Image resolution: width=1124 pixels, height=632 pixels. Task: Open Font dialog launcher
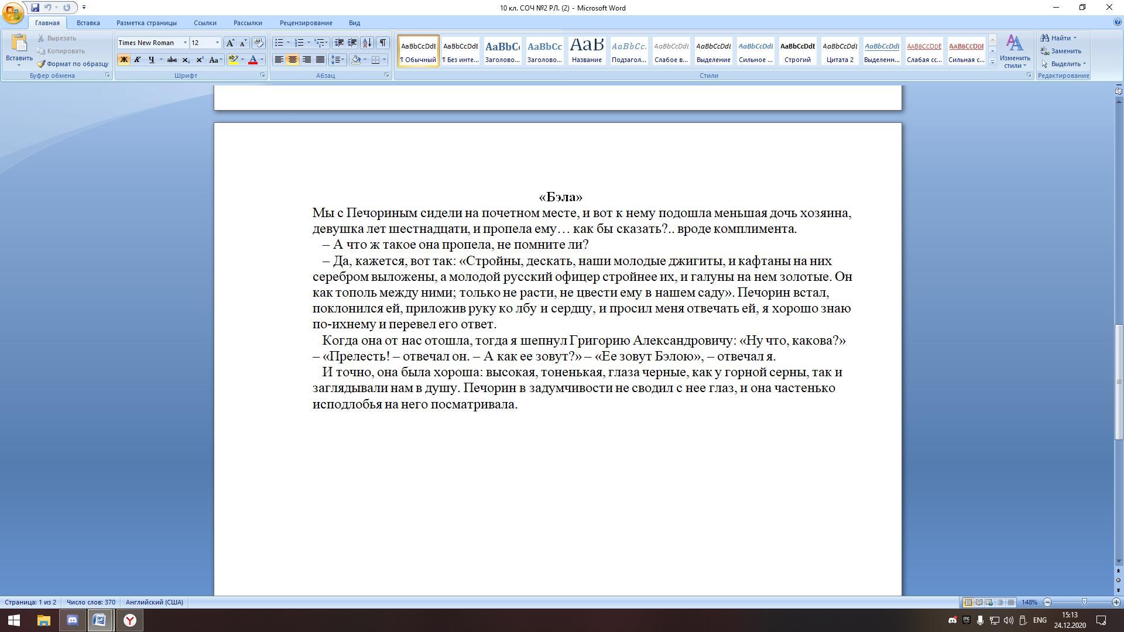pyautogui.click(x=263, y=75)
